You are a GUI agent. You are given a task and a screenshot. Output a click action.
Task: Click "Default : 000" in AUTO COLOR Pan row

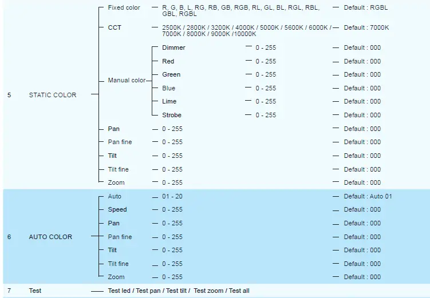tap(362, 223)
